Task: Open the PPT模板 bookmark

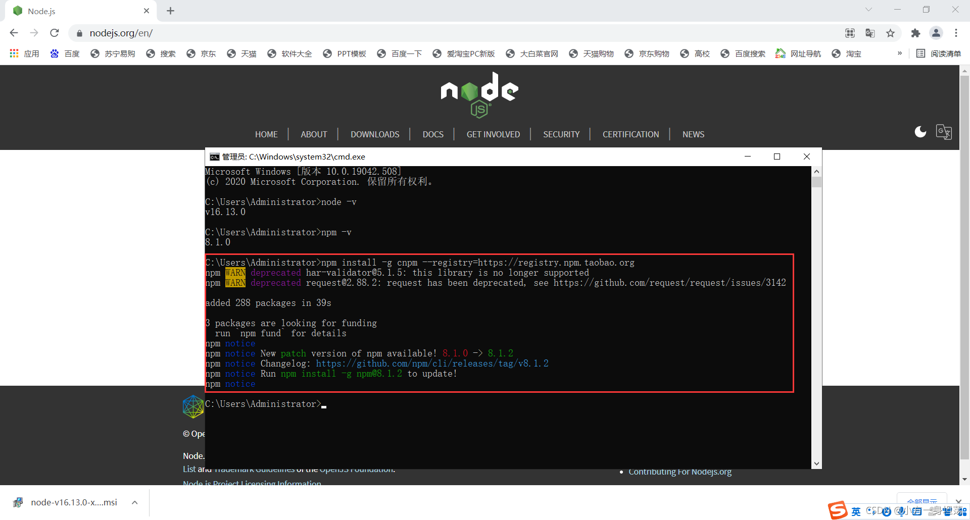Action: point(345,54)
